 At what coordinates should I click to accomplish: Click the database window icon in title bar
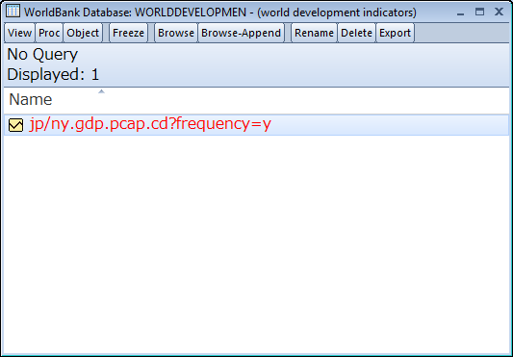click(13, 12)
